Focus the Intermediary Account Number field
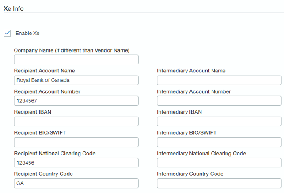 [219, 101]
